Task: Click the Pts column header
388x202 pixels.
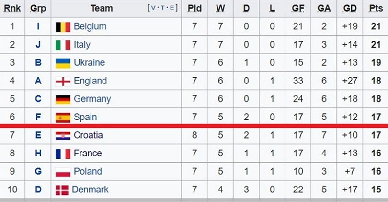Action: (x=376, y=8)
